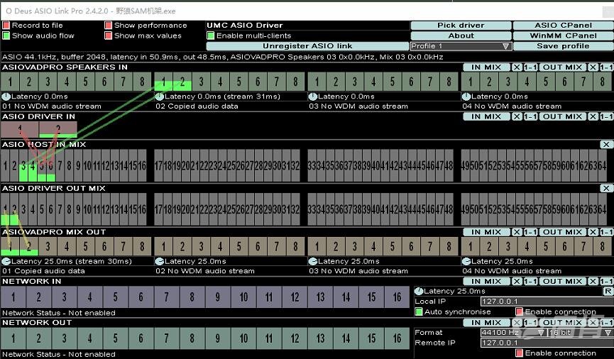The height and width of the screenshot is (359, 614).
Task: Click the latency dial for Speakers 02 Copied audio data
Action: (160, 96)
